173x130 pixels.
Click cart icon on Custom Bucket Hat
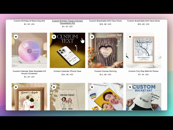coord(130,87)
